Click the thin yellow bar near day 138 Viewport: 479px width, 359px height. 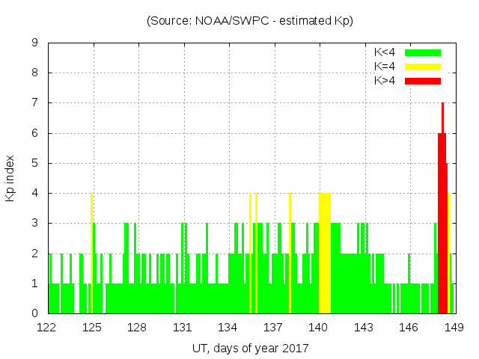point(290,254)
